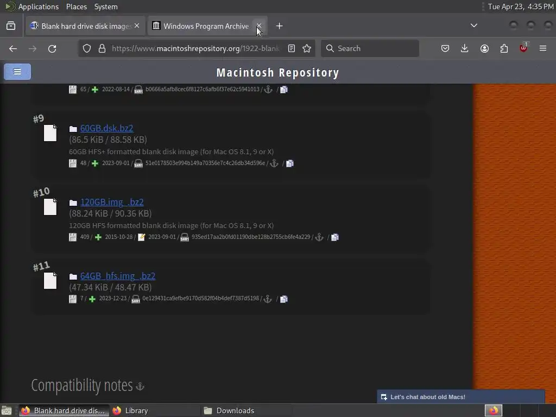The height and width of the screenshot is (417, 556).
Task: Click anchor icon in 120GB.img_.bz2 row
Action: click(x=319, y=237)
